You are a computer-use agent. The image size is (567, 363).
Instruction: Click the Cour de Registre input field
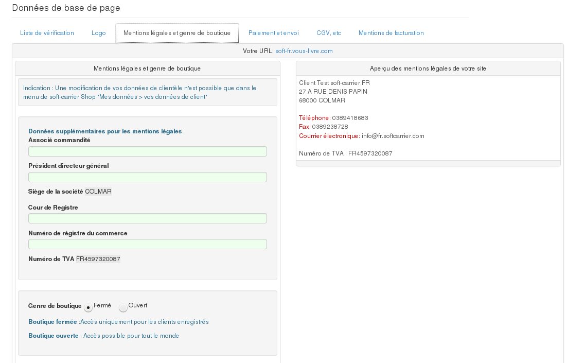tap(148, 218)
